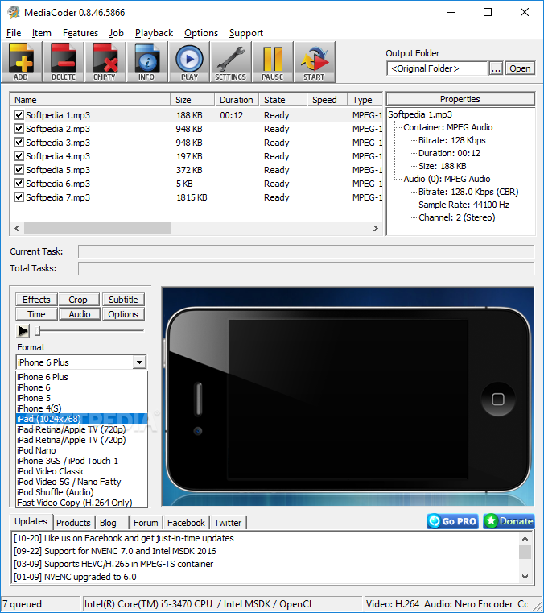Click the PLAY toolbar icon
The width and height of the screenshot is (544, 613).
point(189,61)
